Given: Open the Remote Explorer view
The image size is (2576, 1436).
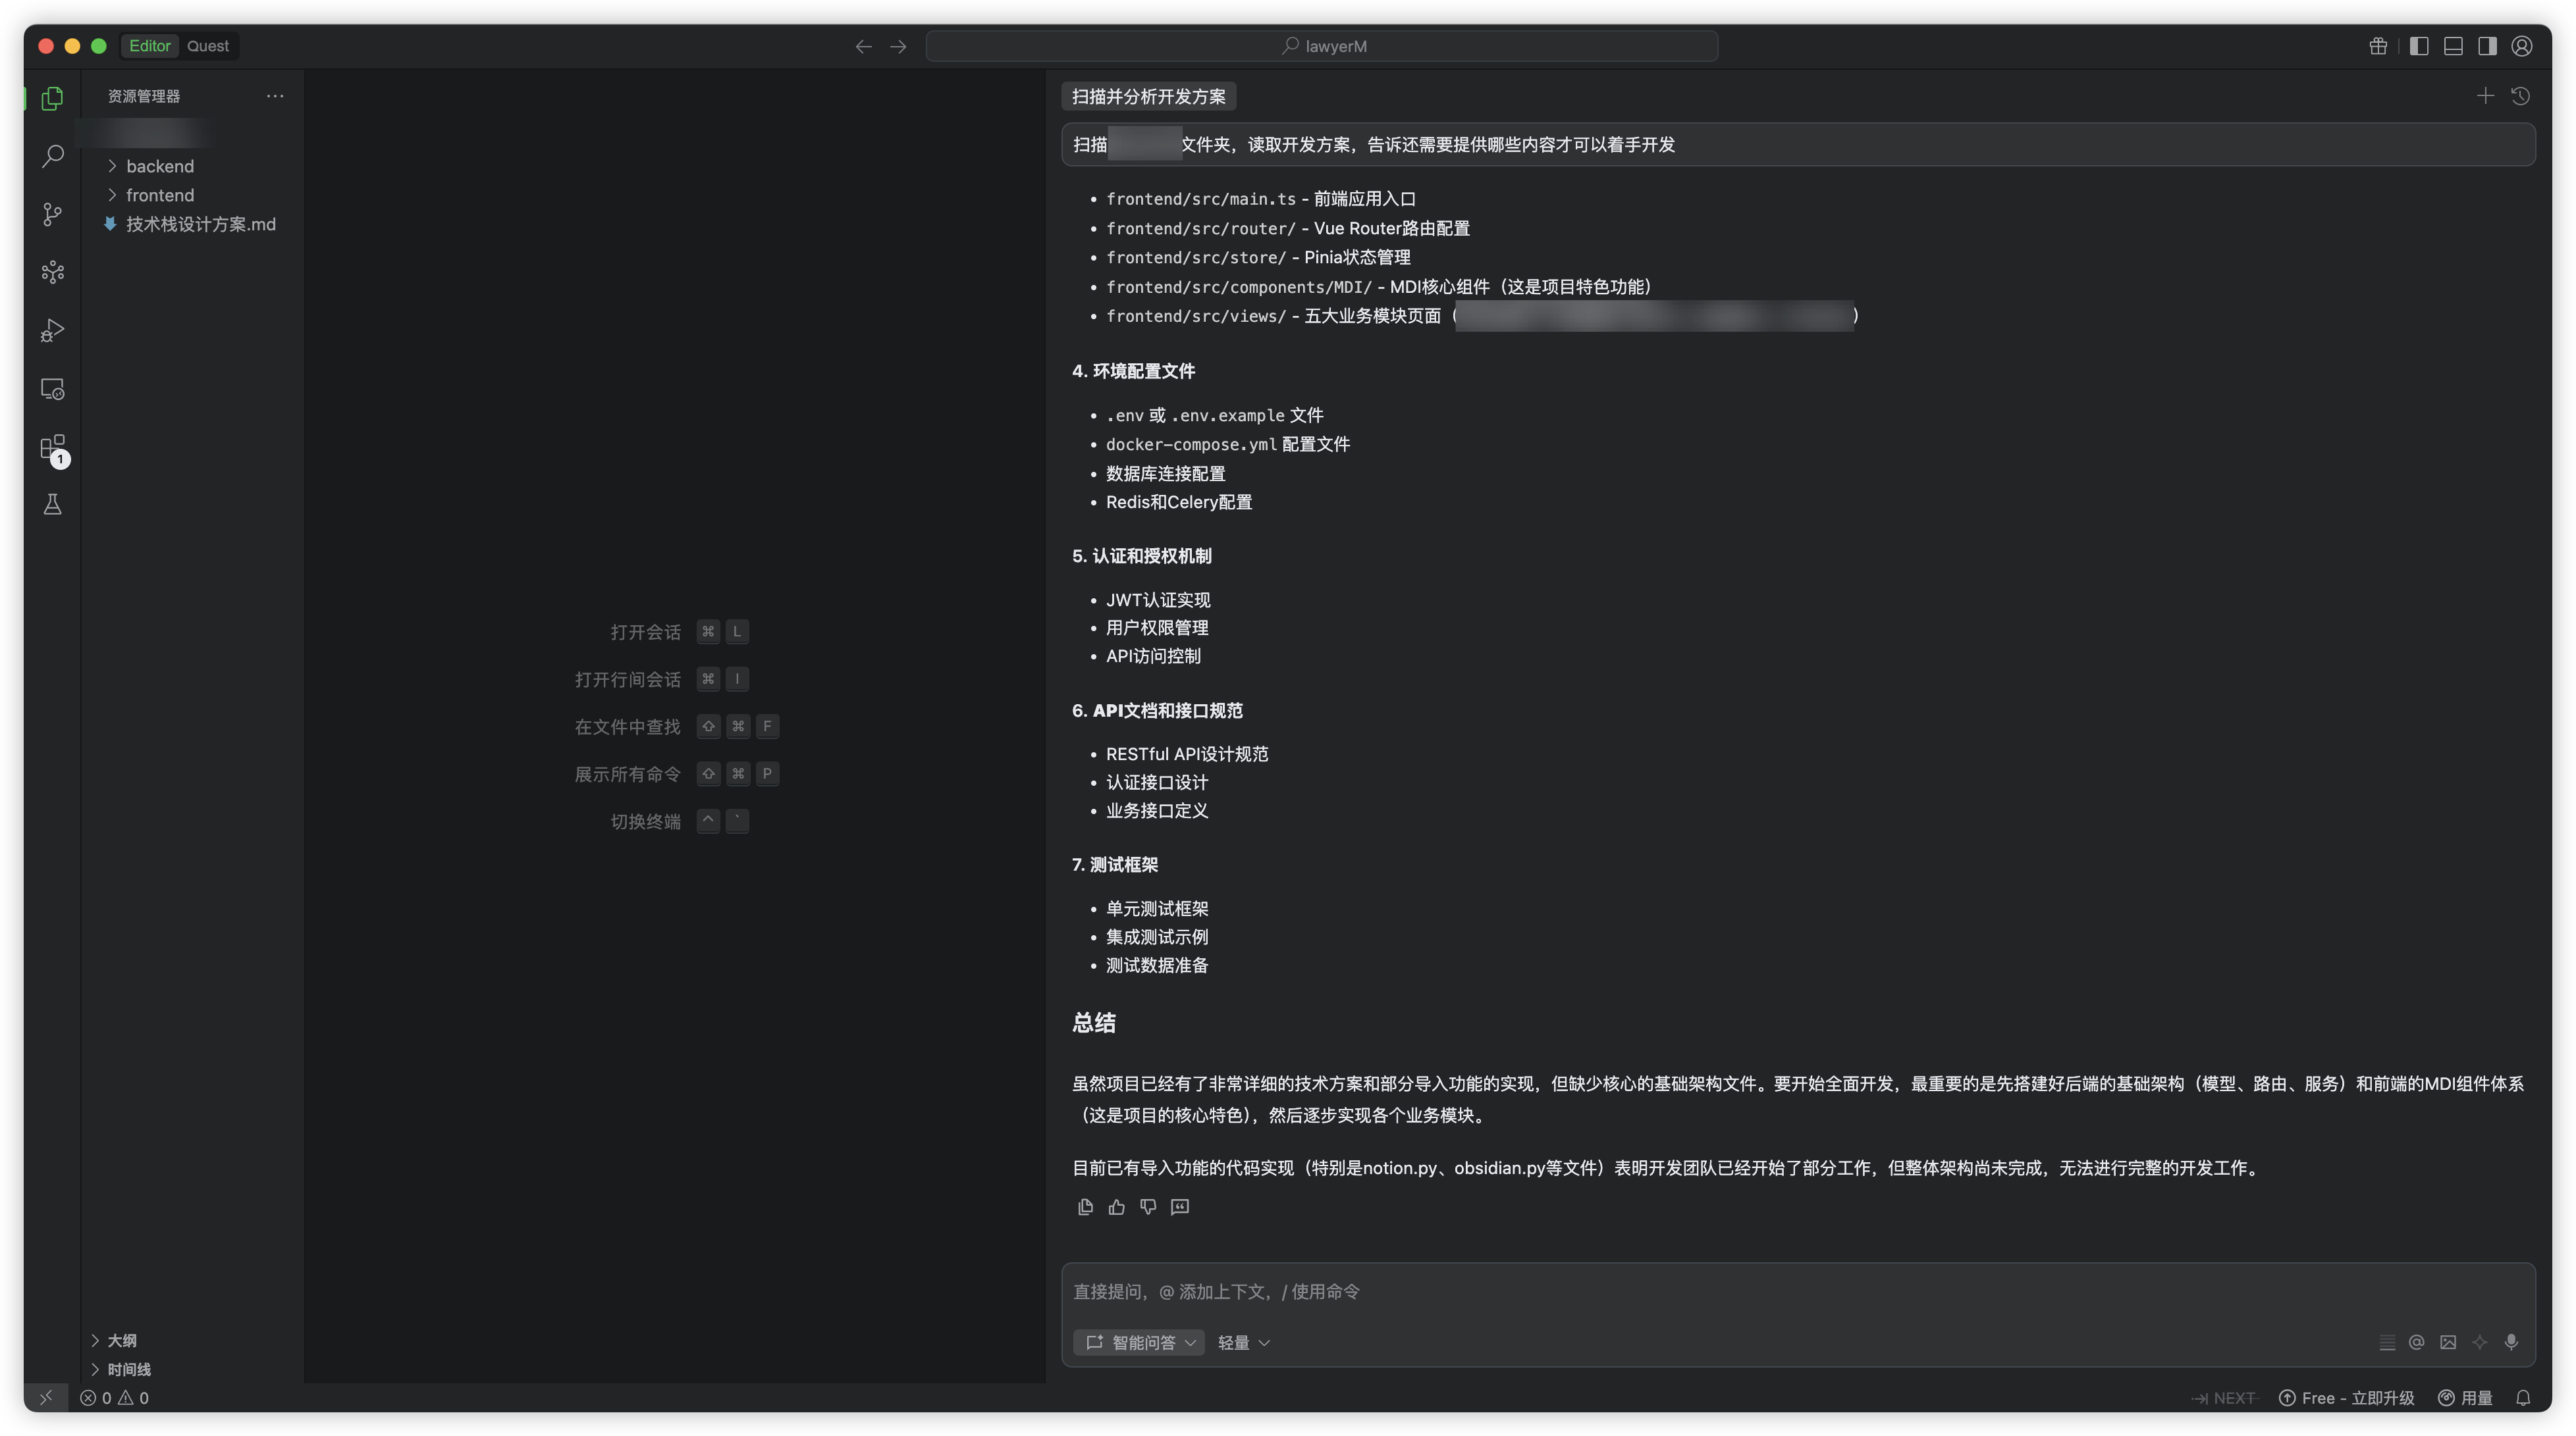Looking at the screenshot, I should click(52, 389).
